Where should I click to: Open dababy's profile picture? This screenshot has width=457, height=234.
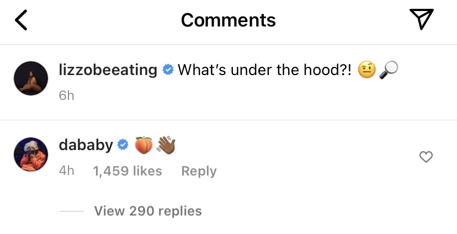pyautogui.click(x=31, y=155)
